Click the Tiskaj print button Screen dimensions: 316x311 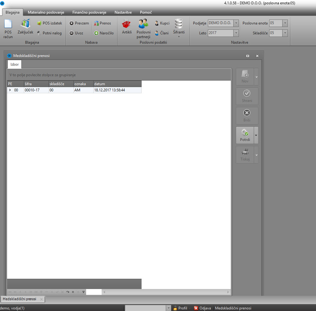point(245,155)
